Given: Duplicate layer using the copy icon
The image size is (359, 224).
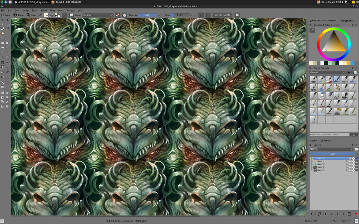Looking at the screenshot, I should tap(319, 214).
